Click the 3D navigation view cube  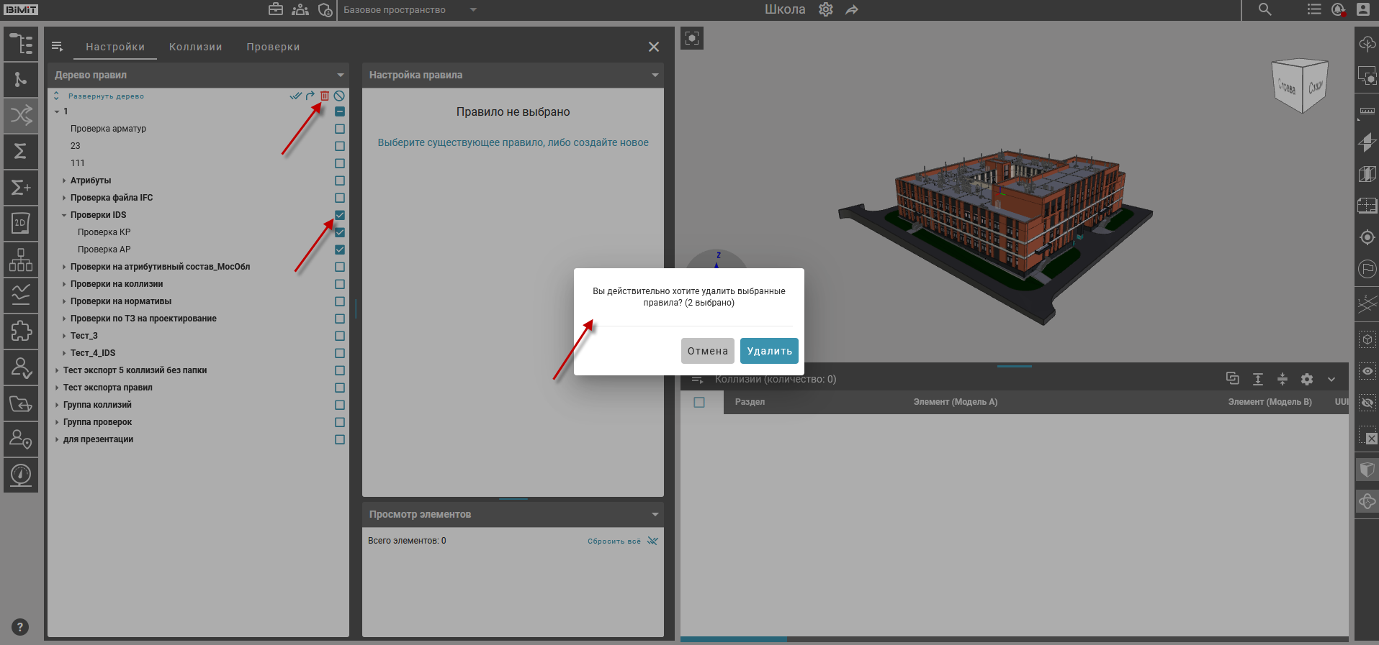[x=1300, y=86]
